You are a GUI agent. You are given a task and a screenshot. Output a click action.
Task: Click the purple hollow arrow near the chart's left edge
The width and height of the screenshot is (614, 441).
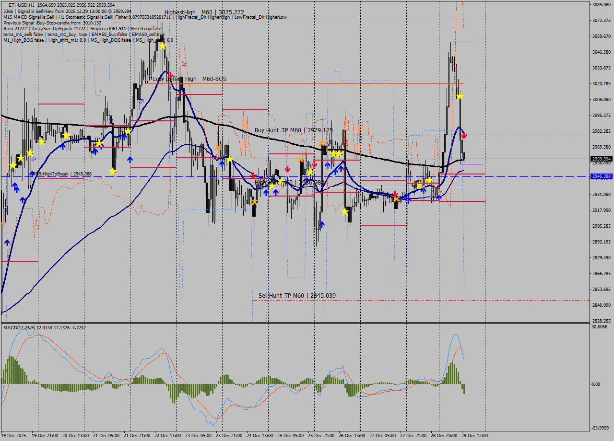click(34, 159)
